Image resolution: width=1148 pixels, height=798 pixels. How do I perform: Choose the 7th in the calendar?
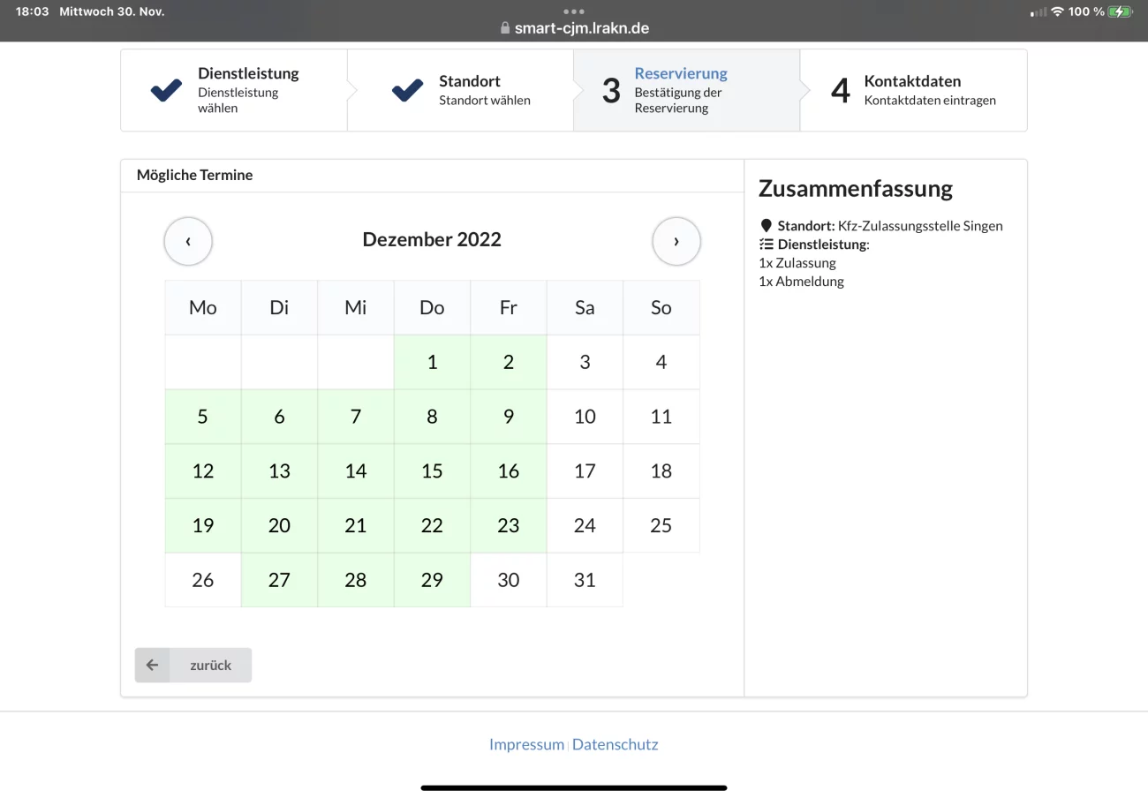[x=356, y=417]
